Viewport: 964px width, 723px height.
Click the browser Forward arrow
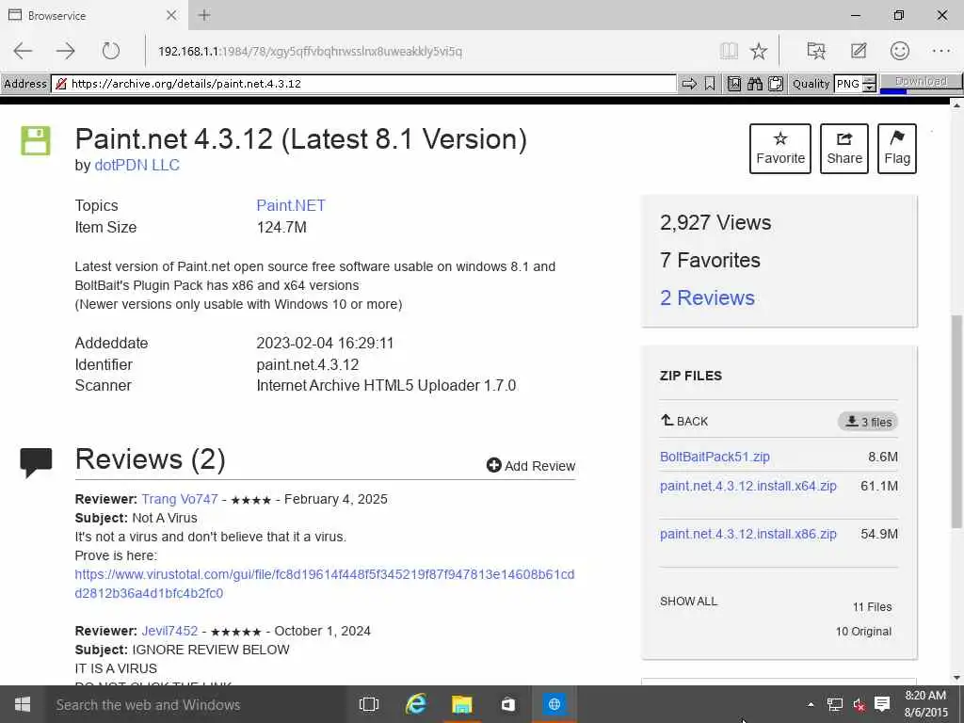(x=65, y=51)
